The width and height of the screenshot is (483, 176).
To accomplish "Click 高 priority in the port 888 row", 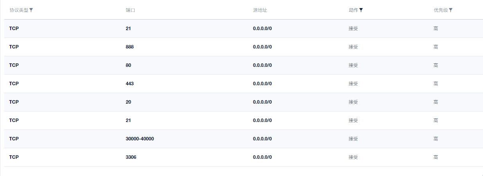I will click(x=436, y=47).
